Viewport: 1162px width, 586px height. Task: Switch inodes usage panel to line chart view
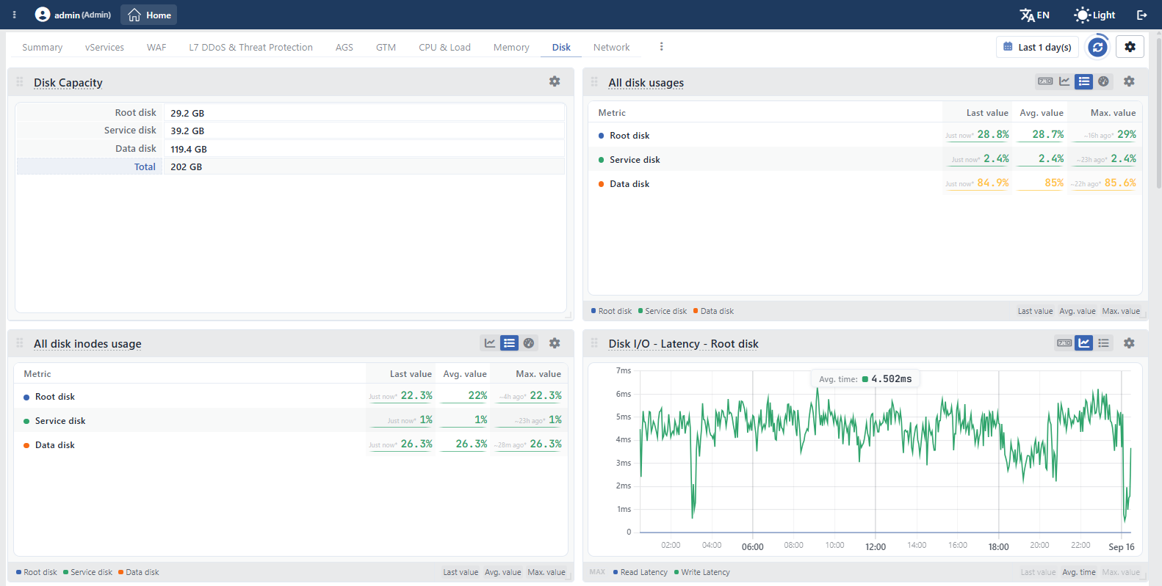490,343
